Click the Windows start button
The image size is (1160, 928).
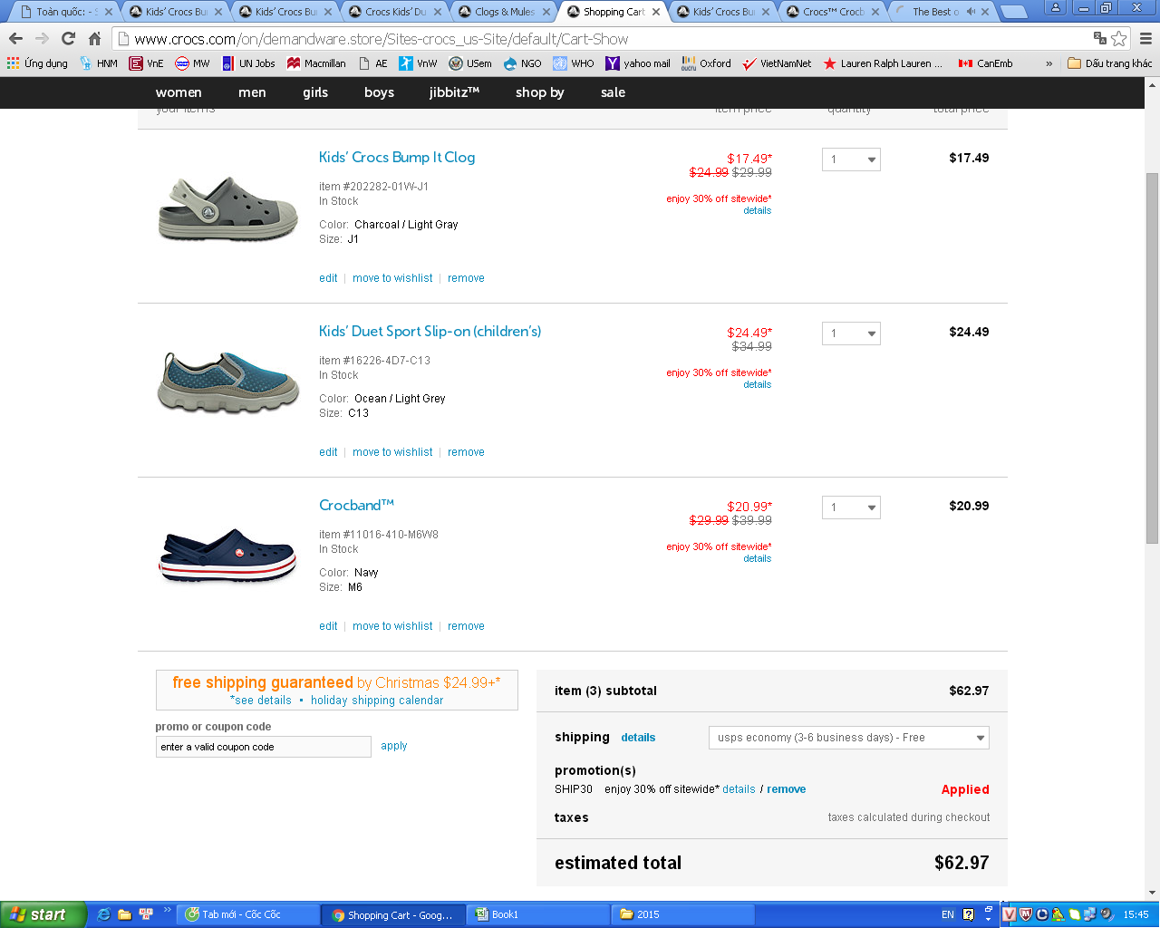(43, 914)
